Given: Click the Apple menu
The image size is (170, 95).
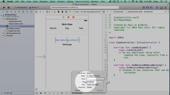Looking at the screenshot, I should [3, 1].
